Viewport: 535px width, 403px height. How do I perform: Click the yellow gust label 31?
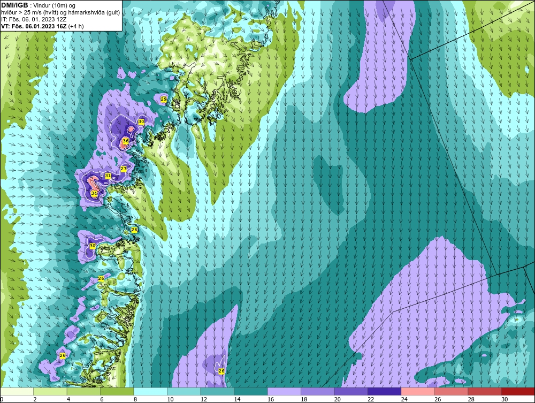pos(108,176)
